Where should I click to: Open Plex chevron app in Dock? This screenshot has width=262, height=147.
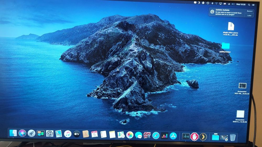pyautogui.click(x=203, y=137)
